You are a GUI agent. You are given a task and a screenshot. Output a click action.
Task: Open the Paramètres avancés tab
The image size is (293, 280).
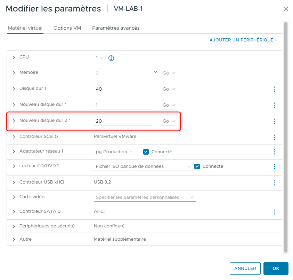[116, 28]
